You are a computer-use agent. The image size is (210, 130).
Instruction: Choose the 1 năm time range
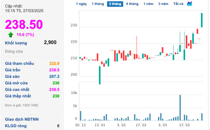coord(148,4)
